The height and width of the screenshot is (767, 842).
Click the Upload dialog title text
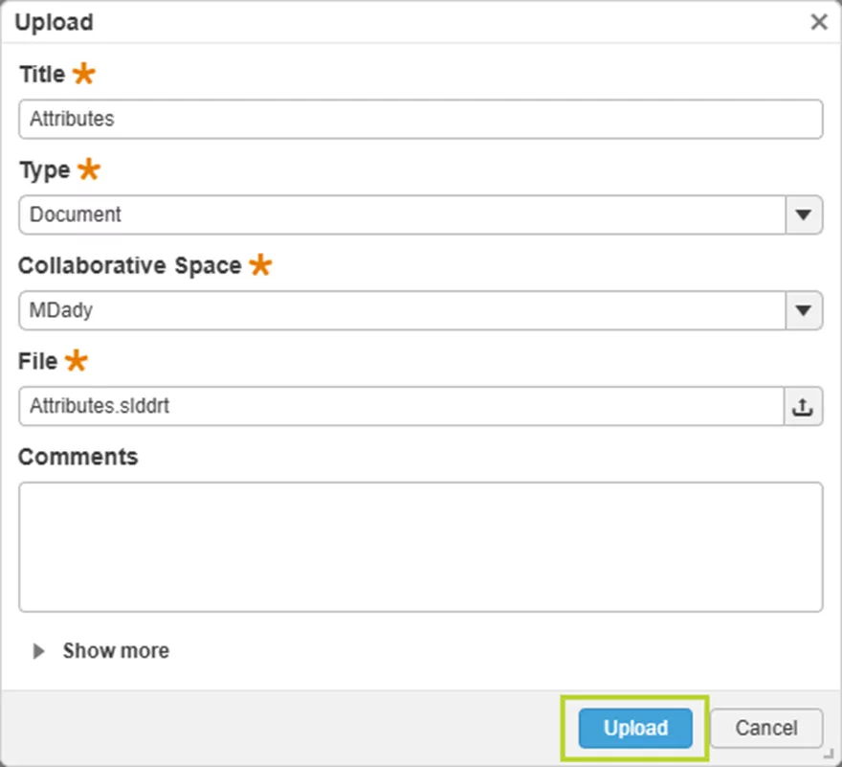click(x=54, y=21)
